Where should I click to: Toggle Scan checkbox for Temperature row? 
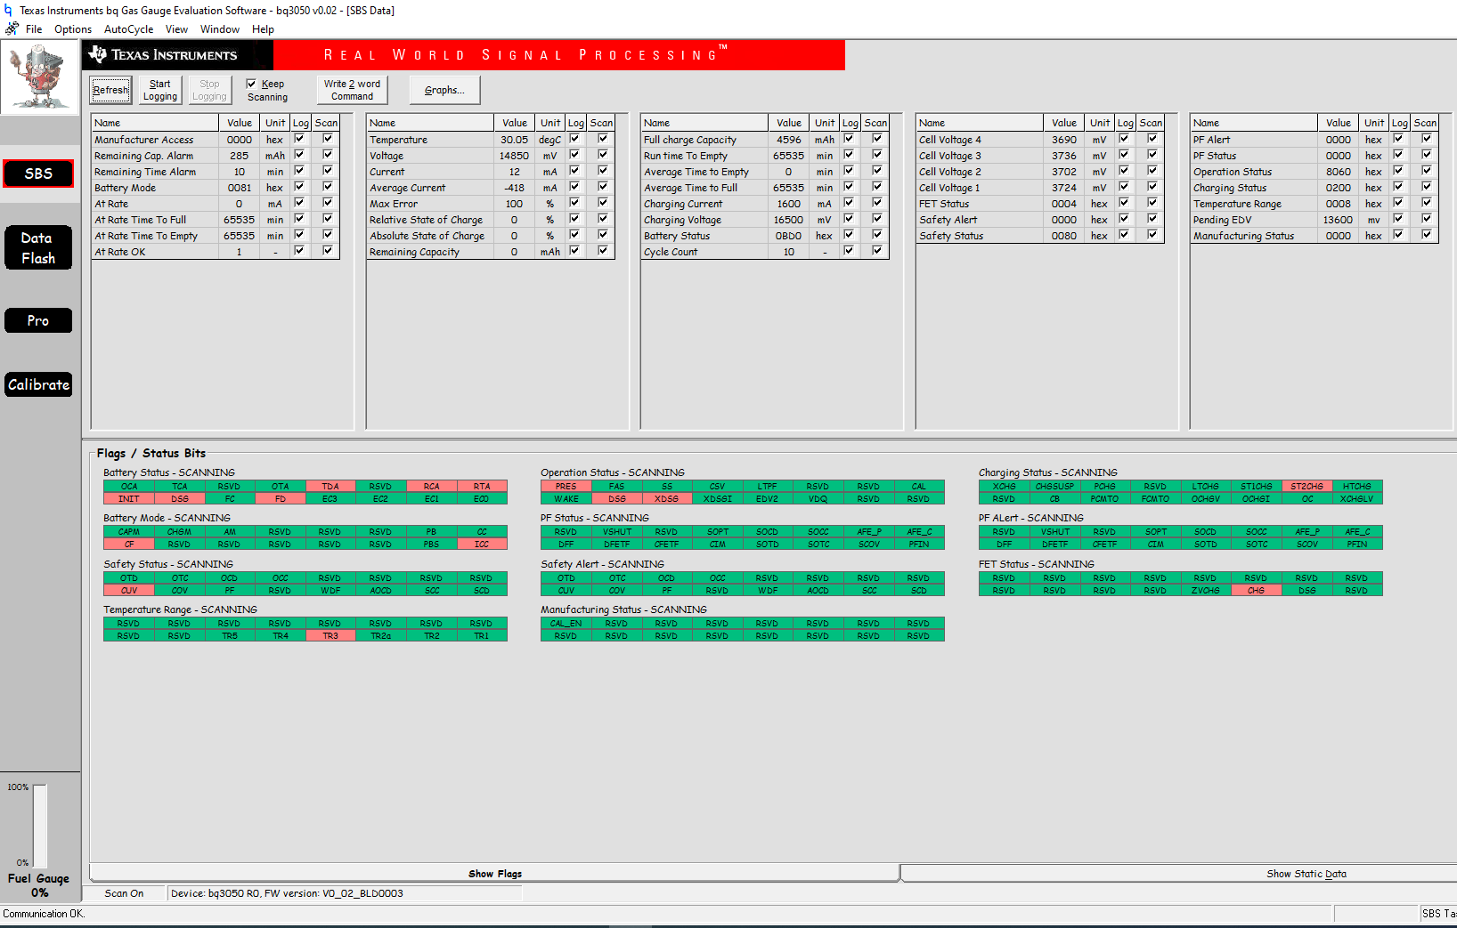[x=603, y=139]
